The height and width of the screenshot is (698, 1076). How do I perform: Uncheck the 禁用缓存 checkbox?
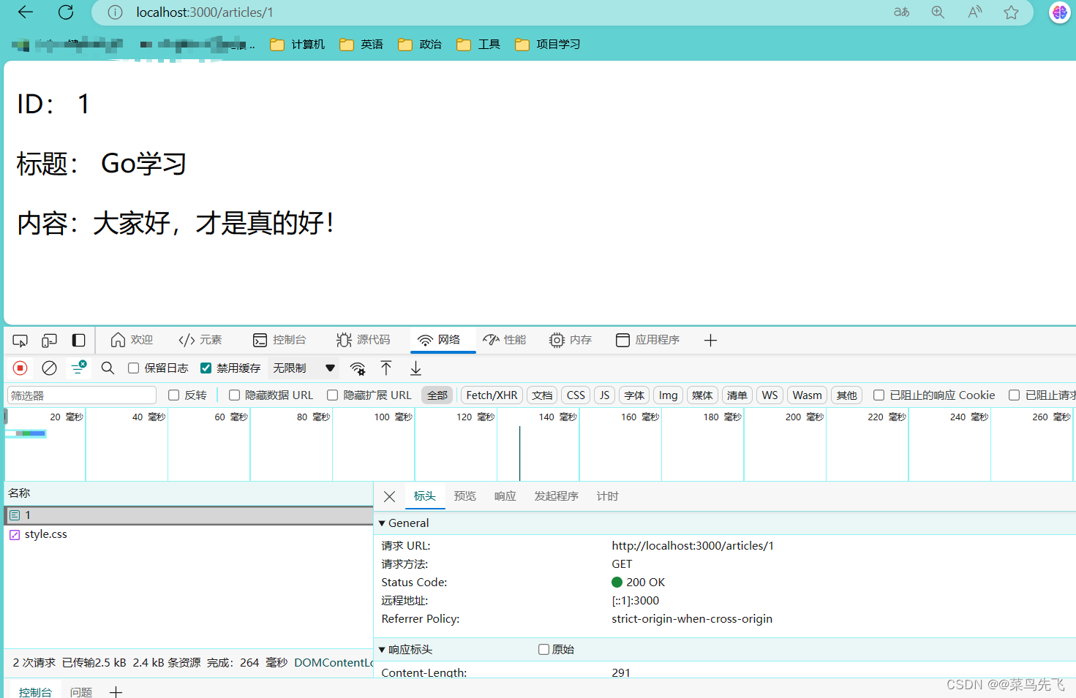206,368
